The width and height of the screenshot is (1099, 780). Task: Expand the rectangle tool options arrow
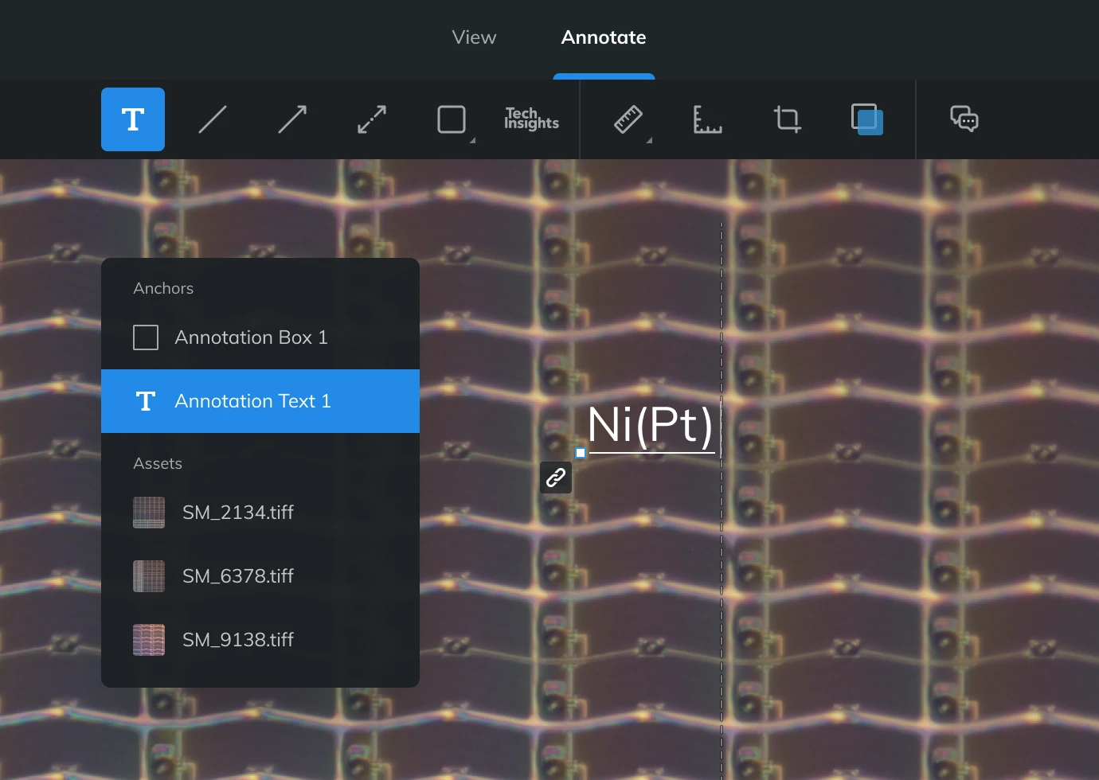point(472,141)
